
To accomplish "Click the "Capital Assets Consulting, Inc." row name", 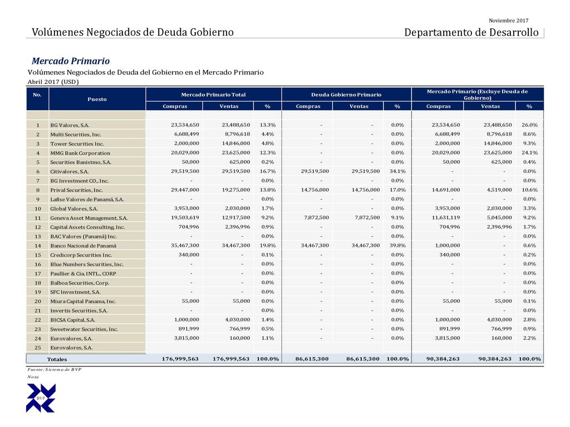I will coord(87,227).
